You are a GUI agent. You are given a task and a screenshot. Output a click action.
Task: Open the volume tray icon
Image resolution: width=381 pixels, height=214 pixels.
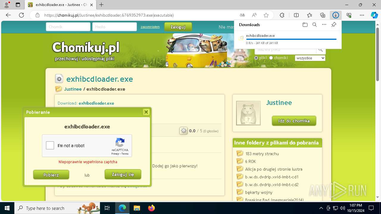click(x=342, y=208)
